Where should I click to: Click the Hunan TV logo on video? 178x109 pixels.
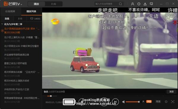click(x=55, y=22)
